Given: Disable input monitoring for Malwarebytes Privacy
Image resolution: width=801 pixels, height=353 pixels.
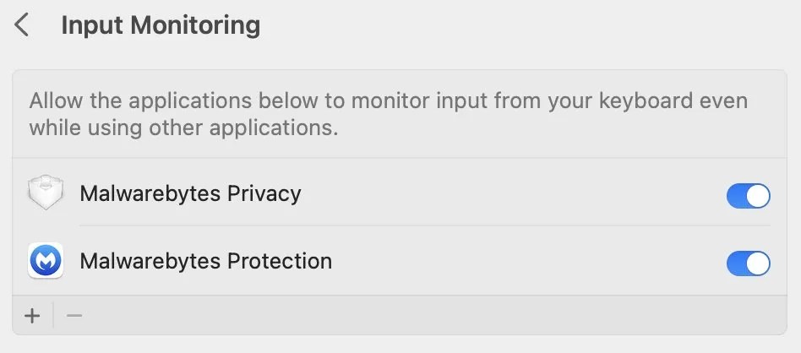Looking at the screenshot, I should 748,196.
